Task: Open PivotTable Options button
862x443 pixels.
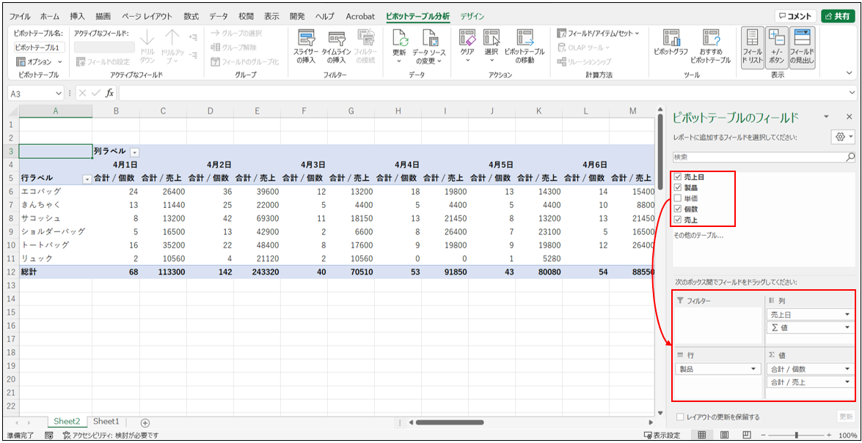Action: coord(38,62)
